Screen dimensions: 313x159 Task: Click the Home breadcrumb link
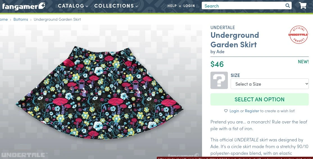(x=3, y=19)
